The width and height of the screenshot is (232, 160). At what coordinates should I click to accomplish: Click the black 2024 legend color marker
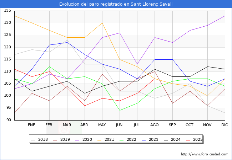tap(166, 140)
